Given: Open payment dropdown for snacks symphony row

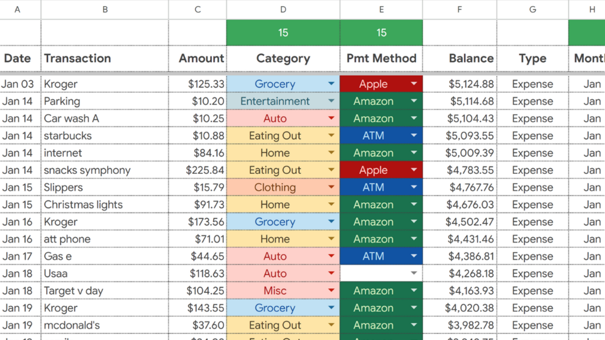Looking at the screenshot, I should pyautogui.click(x=414, y=170).
